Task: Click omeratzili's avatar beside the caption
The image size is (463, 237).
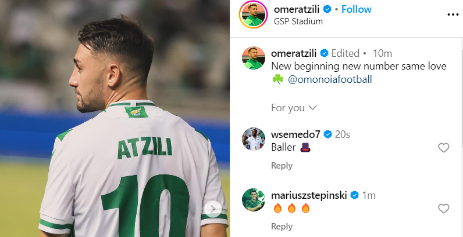Action: coord(253,59)
